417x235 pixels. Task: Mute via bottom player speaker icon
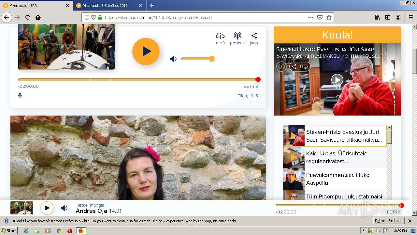point(65,208)
